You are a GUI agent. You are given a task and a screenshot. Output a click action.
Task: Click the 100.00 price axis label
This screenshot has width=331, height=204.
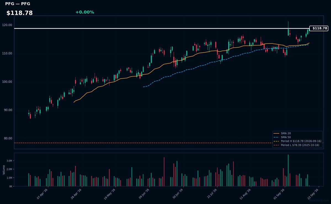coord(7,82)
